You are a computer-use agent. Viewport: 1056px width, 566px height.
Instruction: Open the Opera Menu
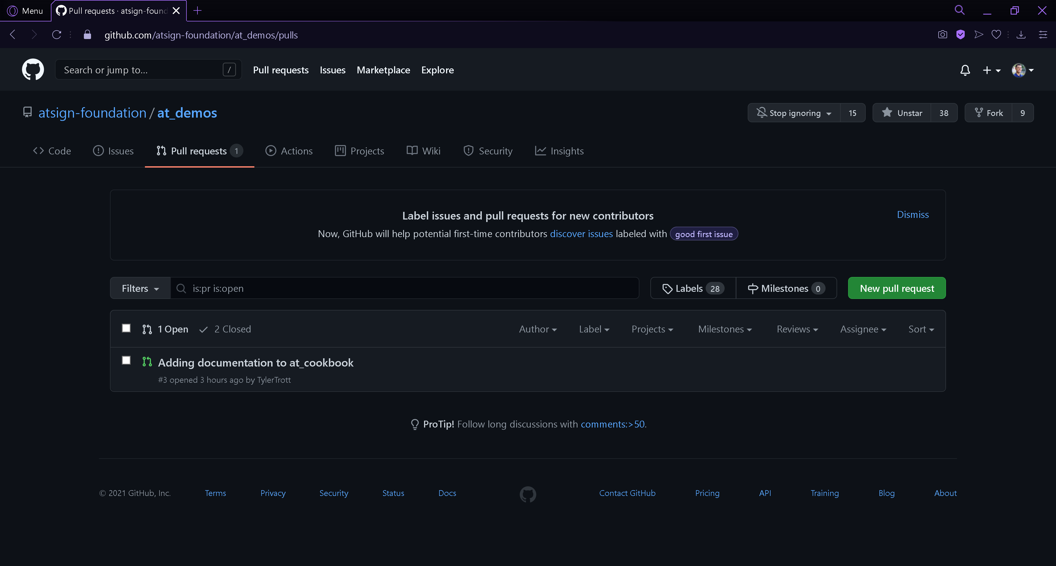pyautogui.click(x=25, y=11)
